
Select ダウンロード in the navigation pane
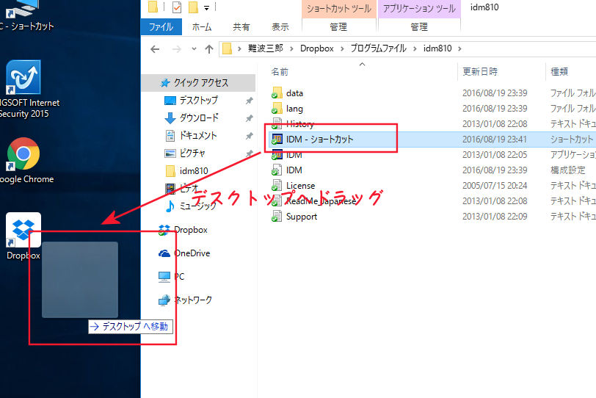coord(198,117)
